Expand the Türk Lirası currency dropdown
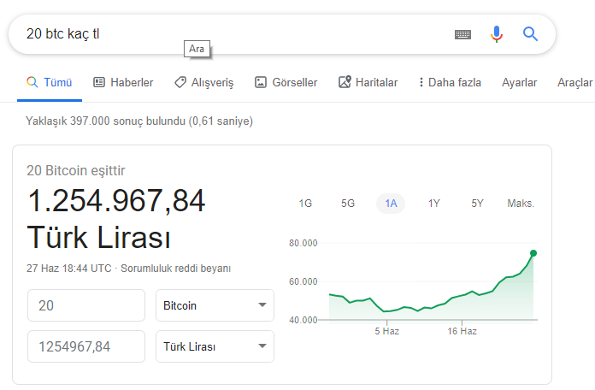This screenshot has width=595, height=390. pos(215,346)
